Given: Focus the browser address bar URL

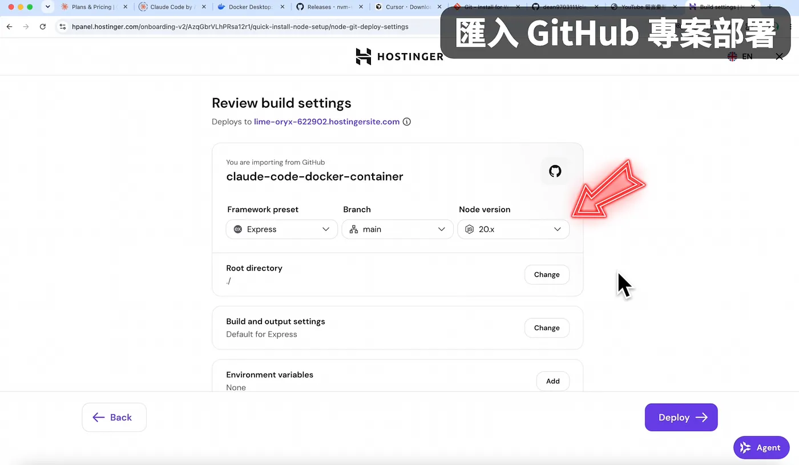Looking at the screenshot, I should pos(240,27).
